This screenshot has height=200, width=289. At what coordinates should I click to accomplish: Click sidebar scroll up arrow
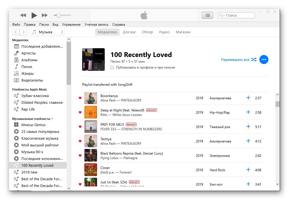pyautogui.click(x=69, y=39)
